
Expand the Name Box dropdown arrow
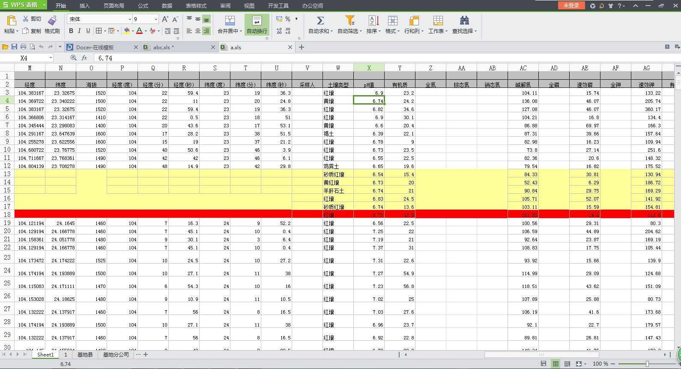click(51, 58)
